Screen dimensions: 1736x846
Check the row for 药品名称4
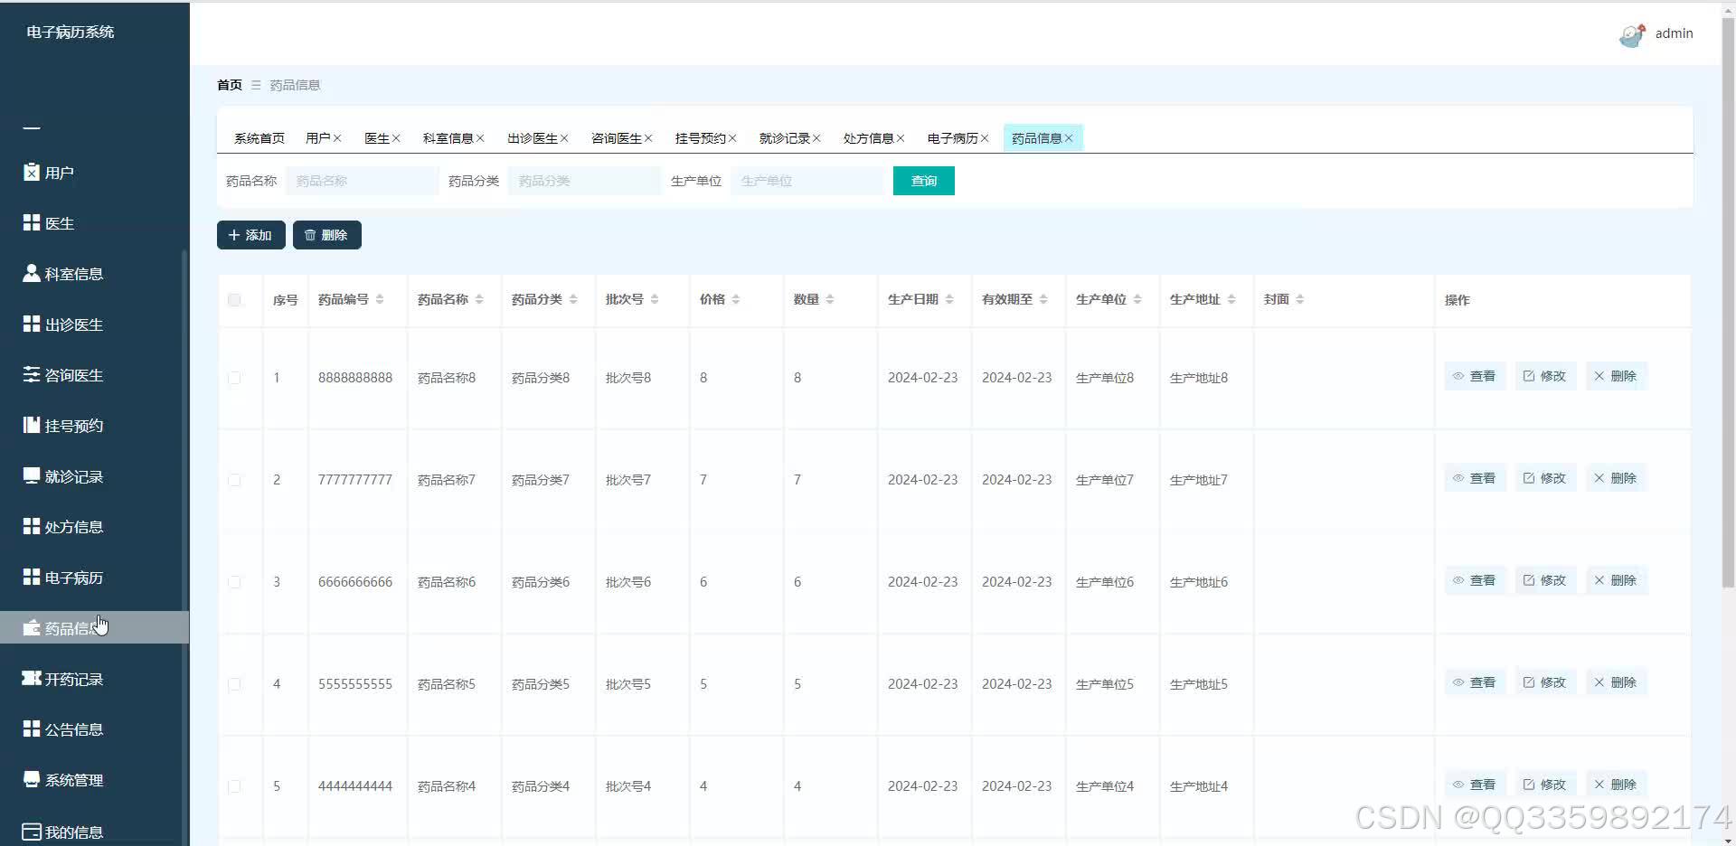[234, 786]
